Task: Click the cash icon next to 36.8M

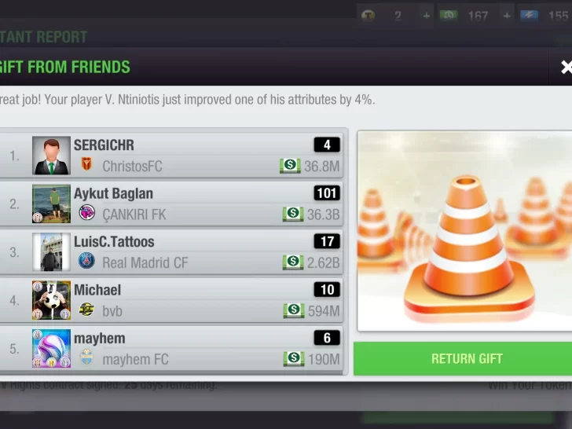Action: pos(290,166)
